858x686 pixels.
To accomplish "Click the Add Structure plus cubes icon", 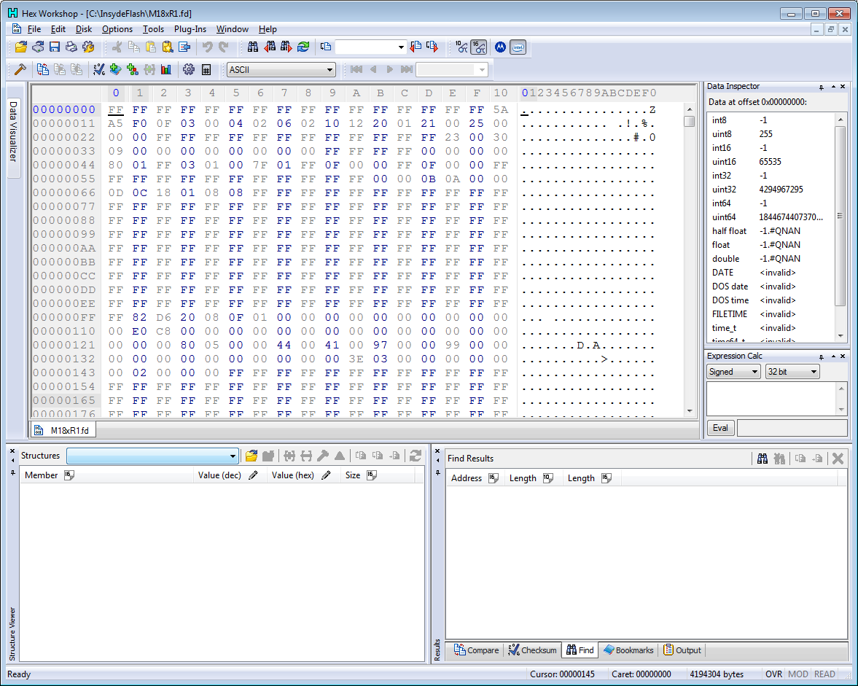I will (133, 69).
